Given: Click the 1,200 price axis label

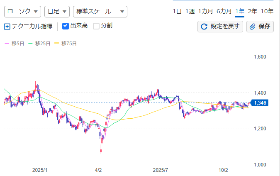Looking at the screenshot, I should [x=260, y=129].
